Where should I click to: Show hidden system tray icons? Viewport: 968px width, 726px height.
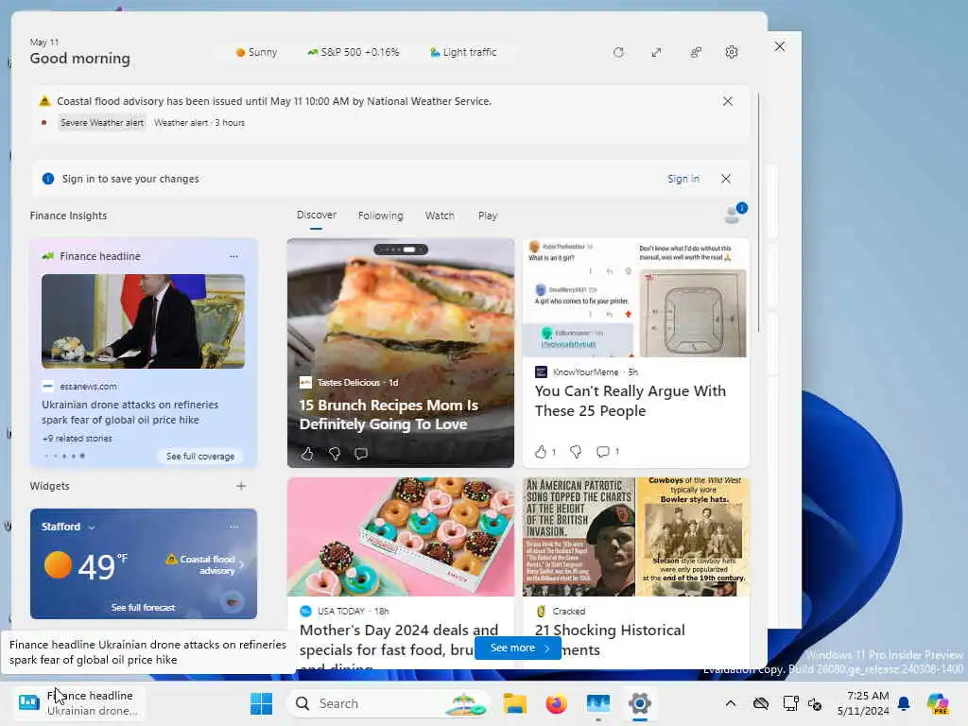tap(731, 703)
